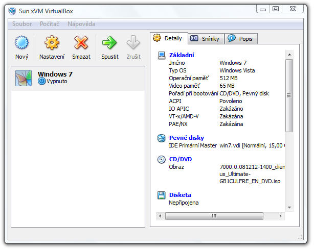The height and width of the screenshot is (250, 314).
Task: Click the disc icon beside CD/DVD
Action: pos(162,160)
